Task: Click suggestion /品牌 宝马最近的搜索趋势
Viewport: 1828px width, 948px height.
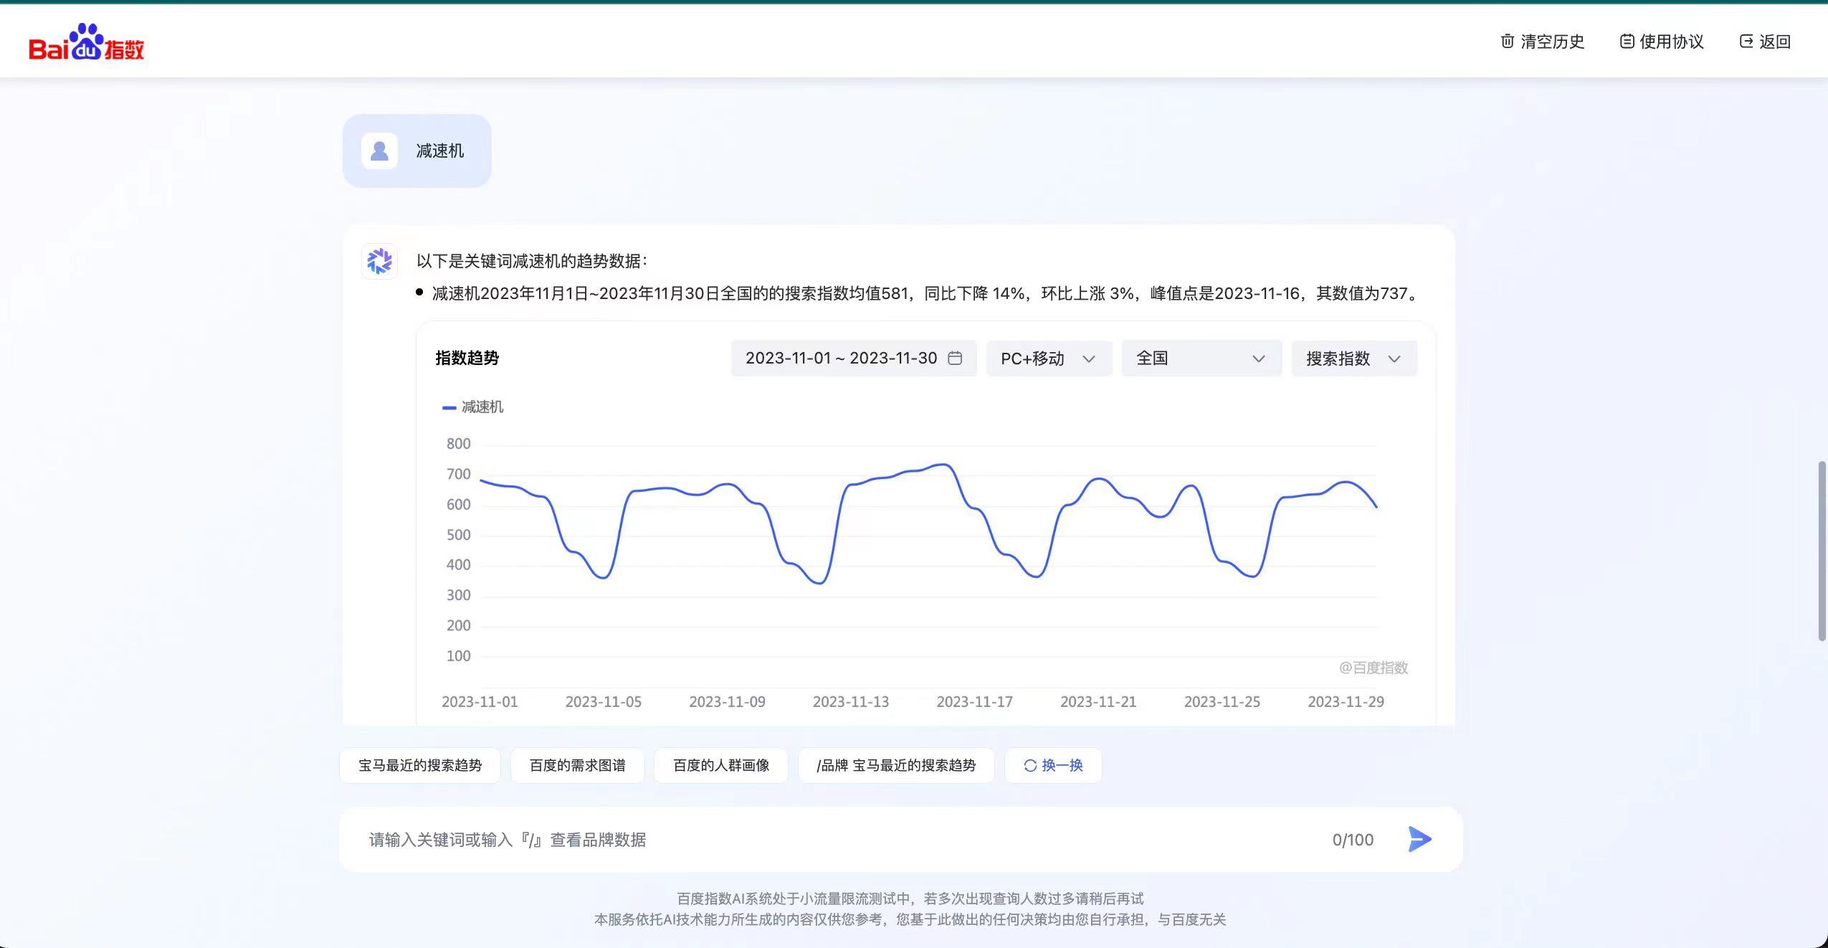Action: [896, 765]
